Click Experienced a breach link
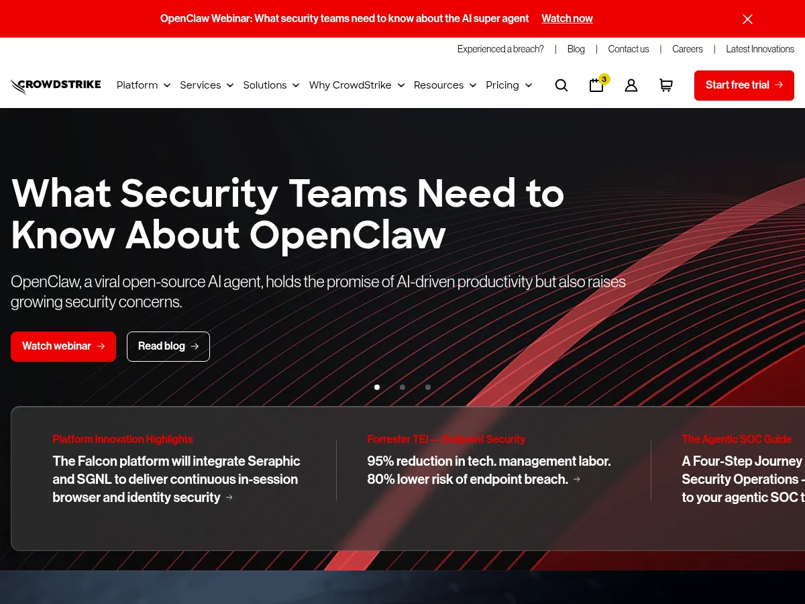 click(500, 49)
